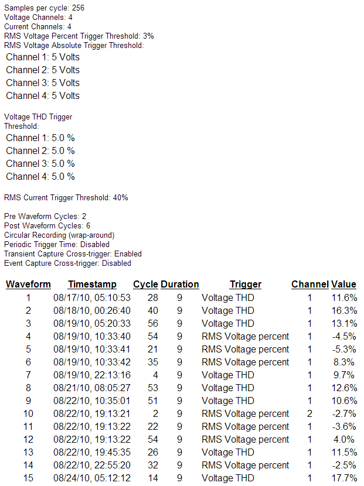This screenshot has width=364, height=486.
Task: Click the Value column header
Action: pyautogui.click(x=343, y=285)
